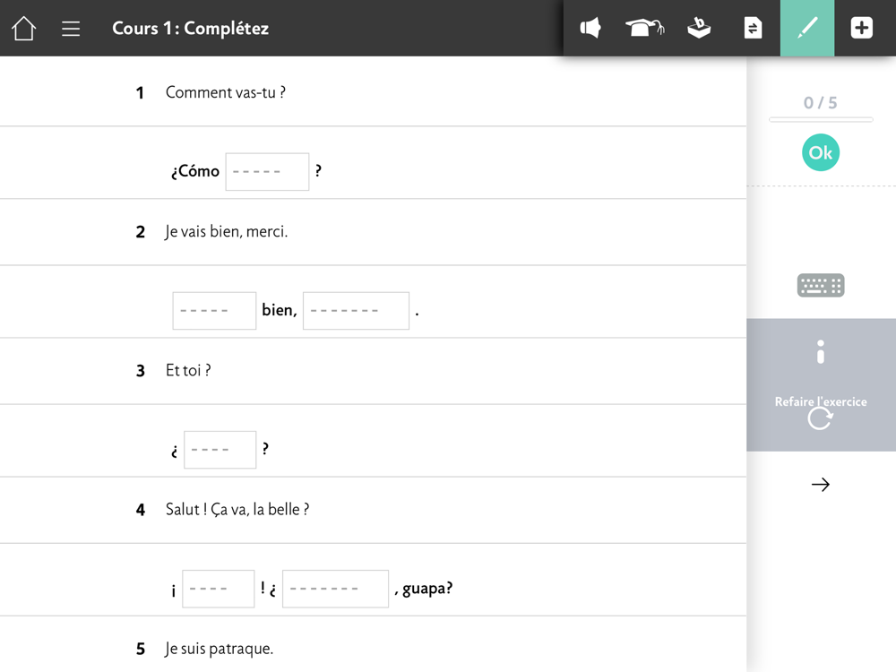This screenshot has width=896, height=672.
Task: Open the vocabulary box icon
Action: click(x=699, y=28)
